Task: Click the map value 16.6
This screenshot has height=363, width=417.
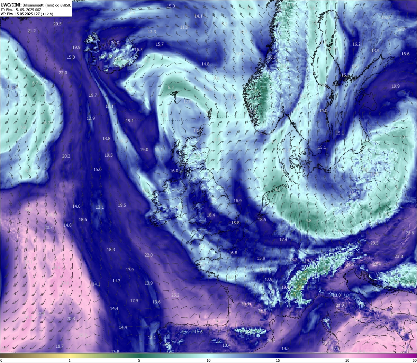Action: click(x=405, y=54)
